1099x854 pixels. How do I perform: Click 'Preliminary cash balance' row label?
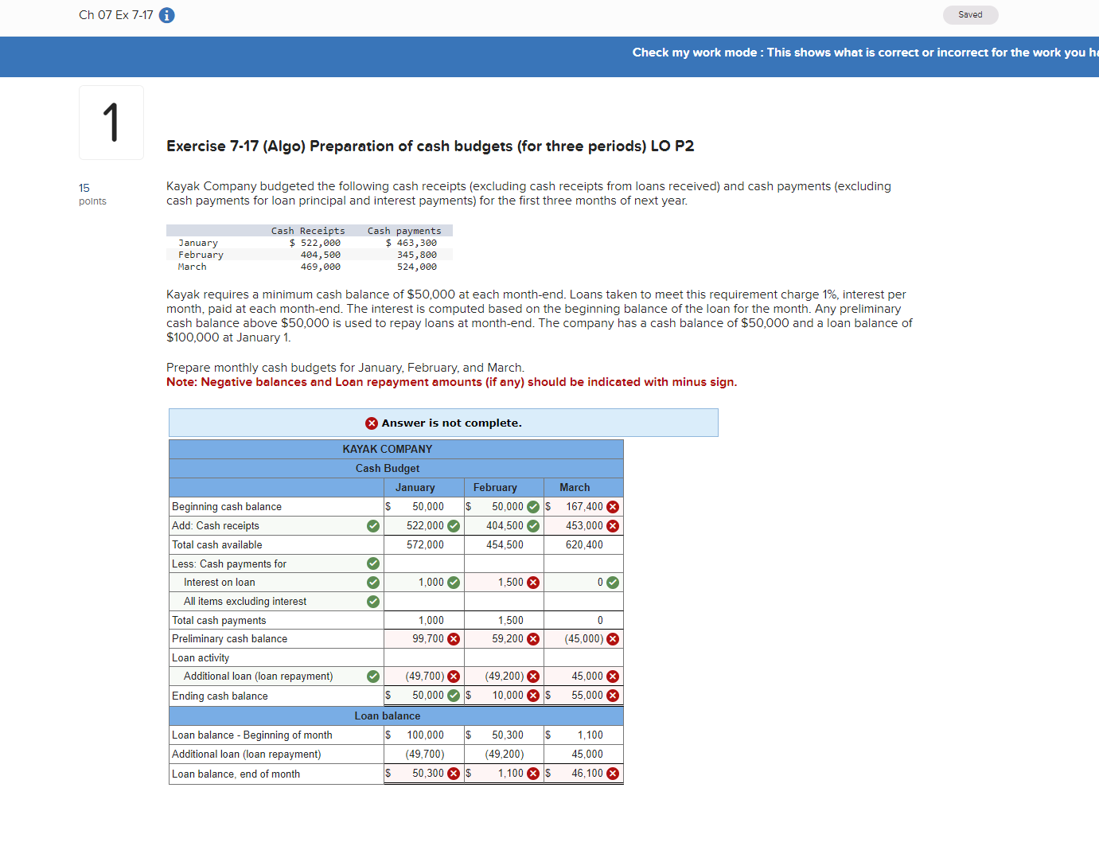pos(230,639)
